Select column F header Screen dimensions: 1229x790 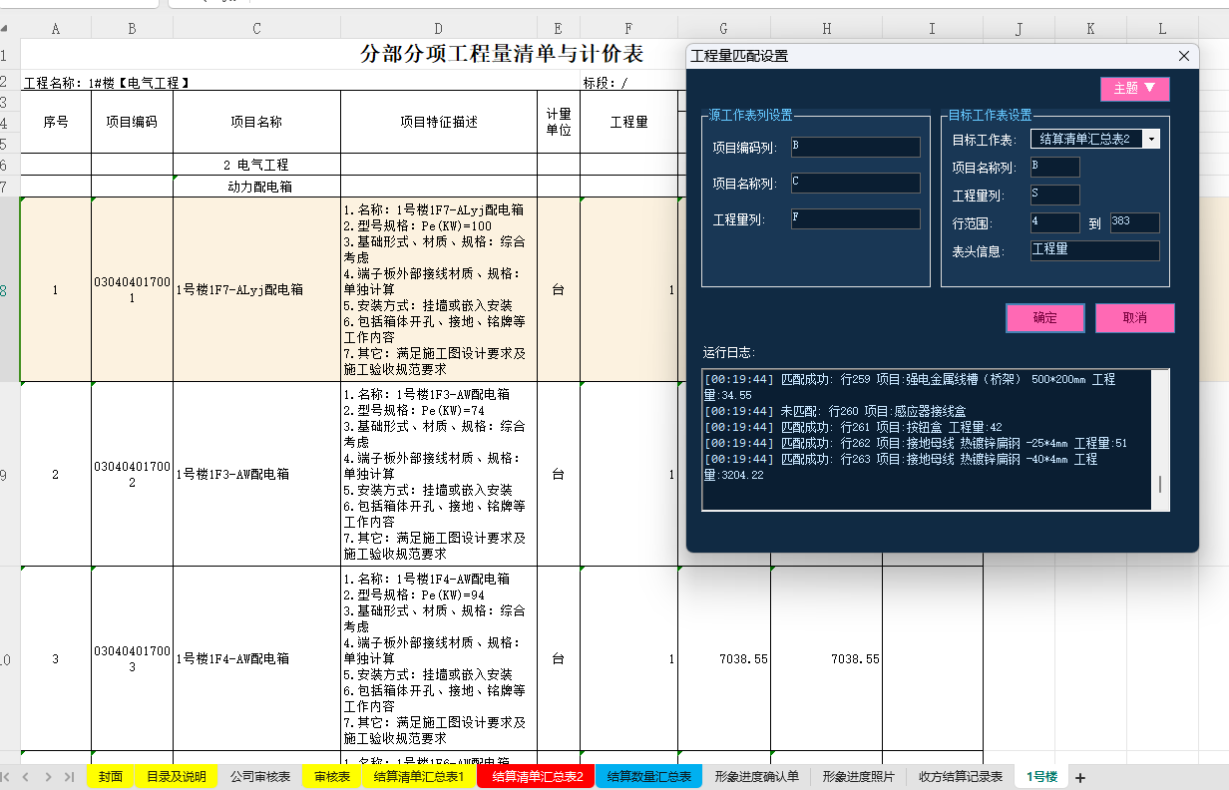click(x=628, y=29)
